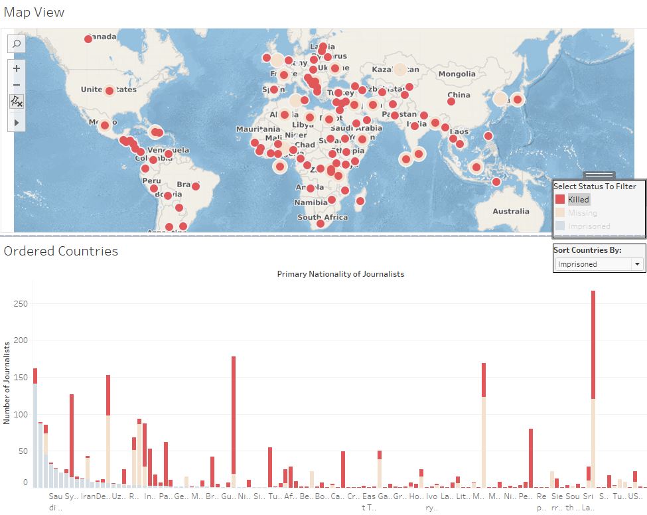Click the tallest bar in the chart
Image resolution: width=647 pixels, height=515 pixels.
click(593, 365)
